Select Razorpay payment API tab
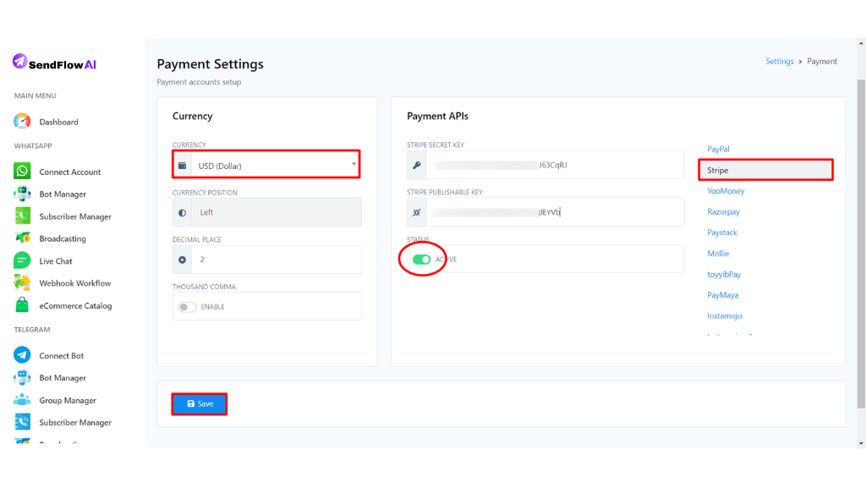The image size is (866, 487). [723, 212]
